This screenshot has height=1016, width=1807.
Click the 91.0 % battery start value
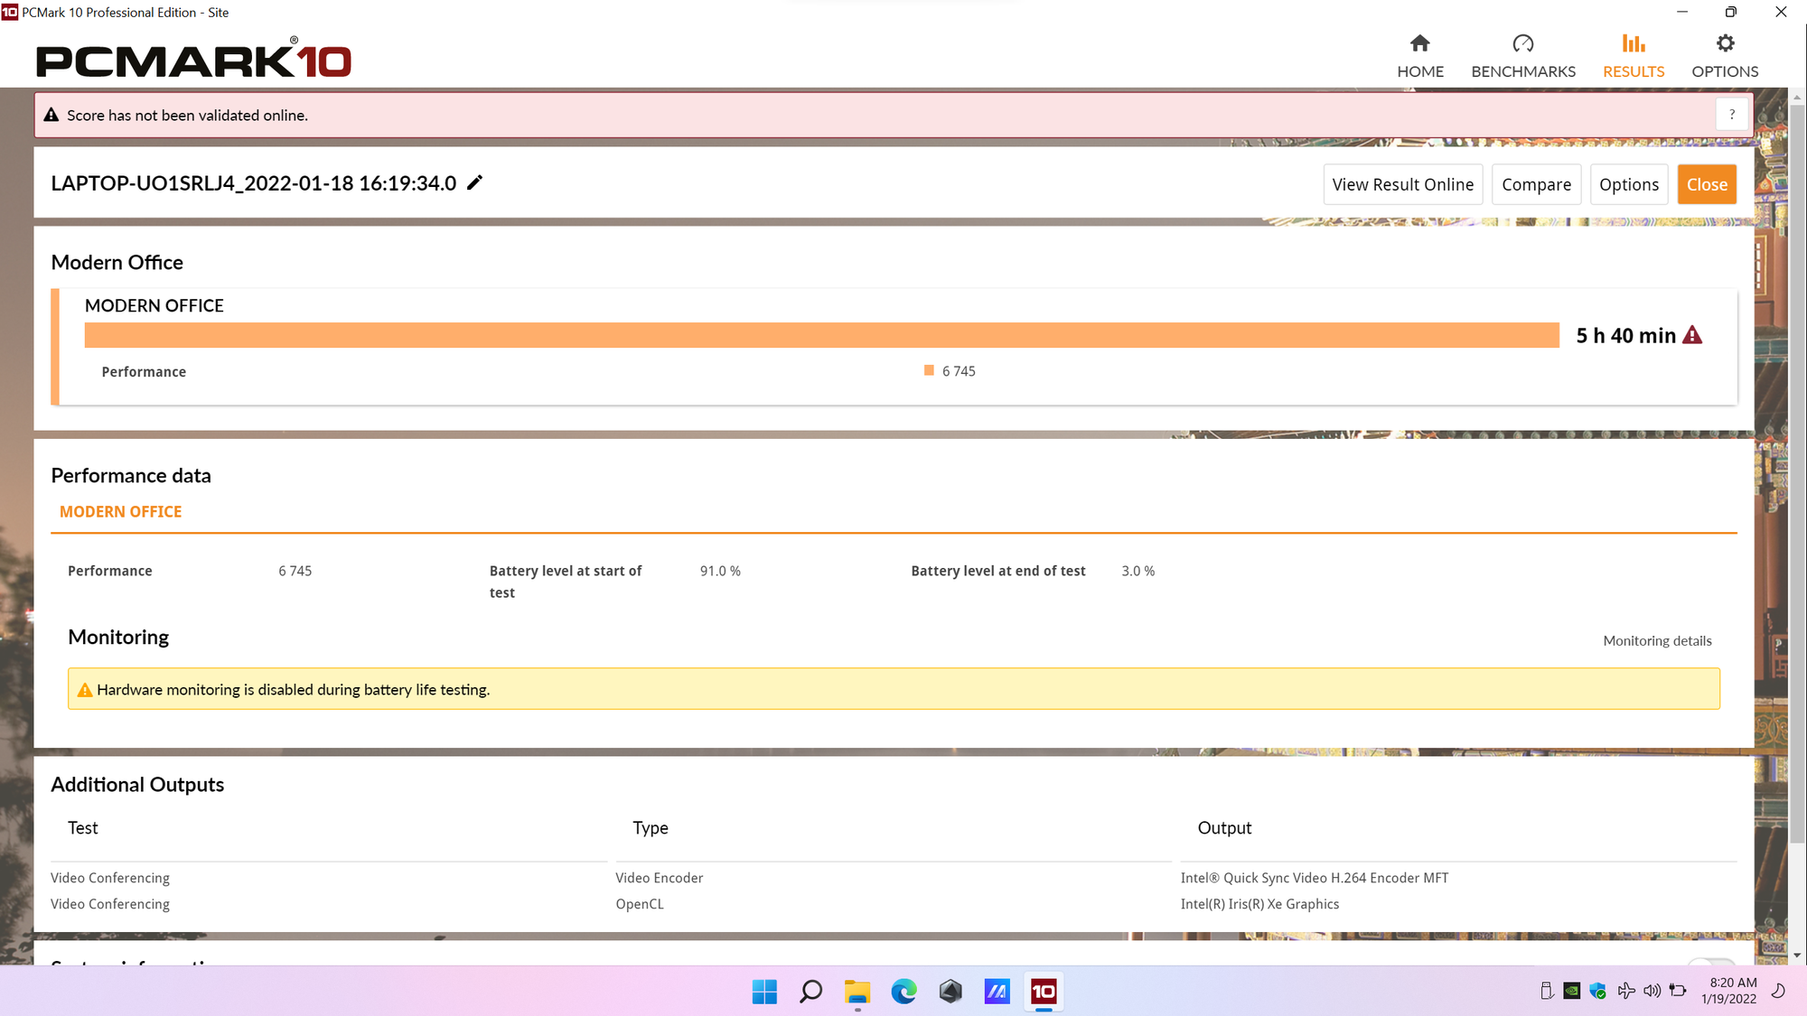pos(720,571)
